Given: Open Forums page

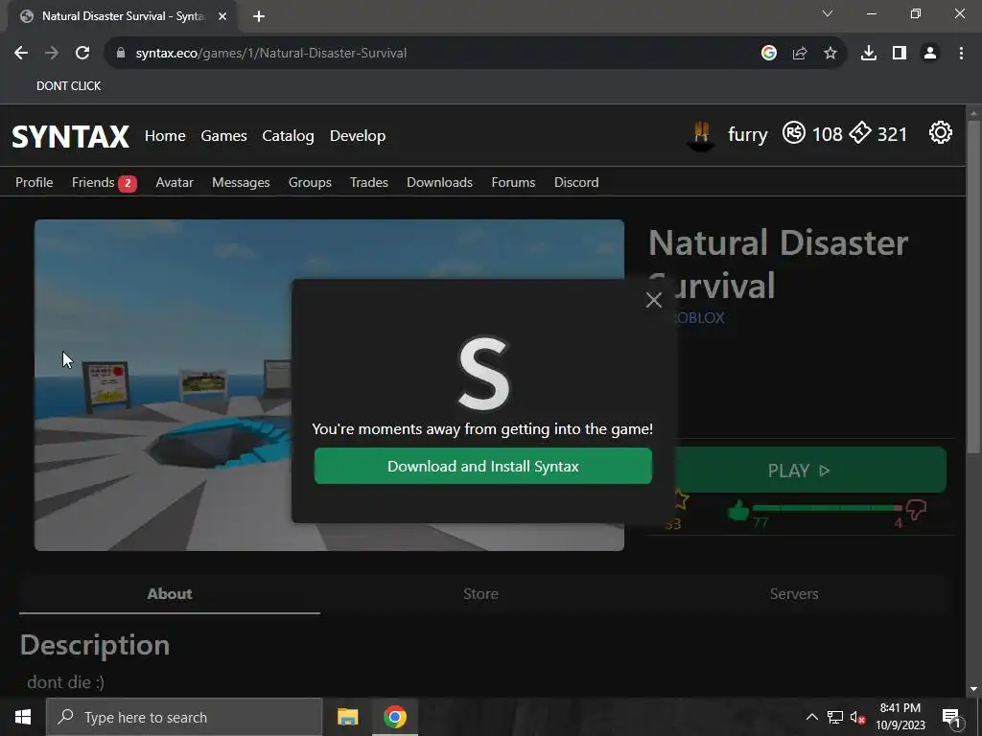Looking at the screenshot, I should [x=513, y=182].
